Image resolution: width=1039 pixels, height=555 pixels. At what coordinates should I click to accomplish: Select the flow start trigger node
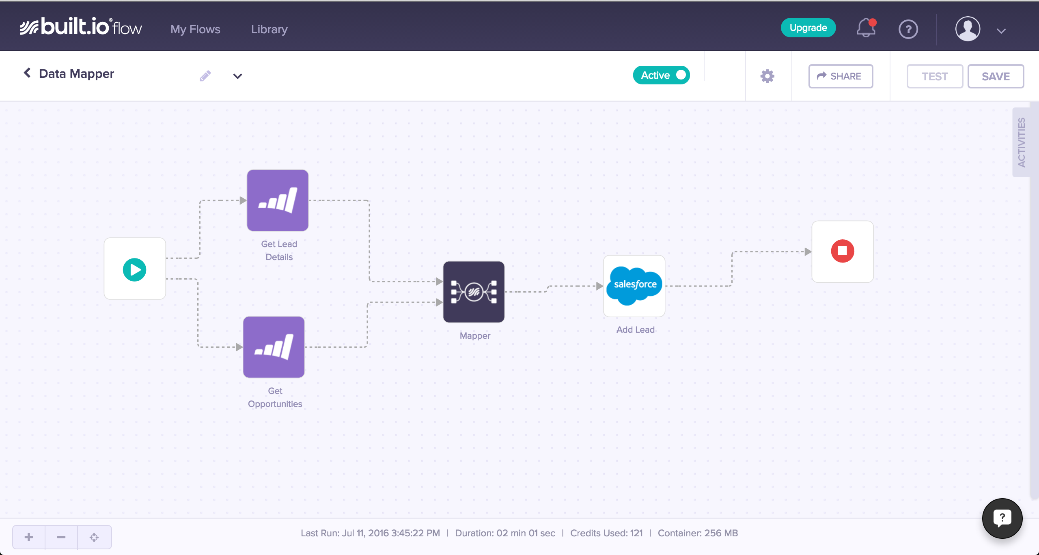pos(134,268)
